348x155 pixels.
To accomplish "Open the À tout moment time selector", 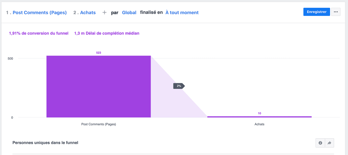I will point(182,13).
